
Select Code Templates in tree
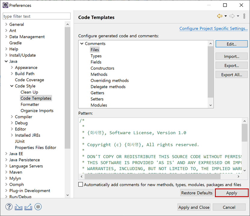click(36, 98)
